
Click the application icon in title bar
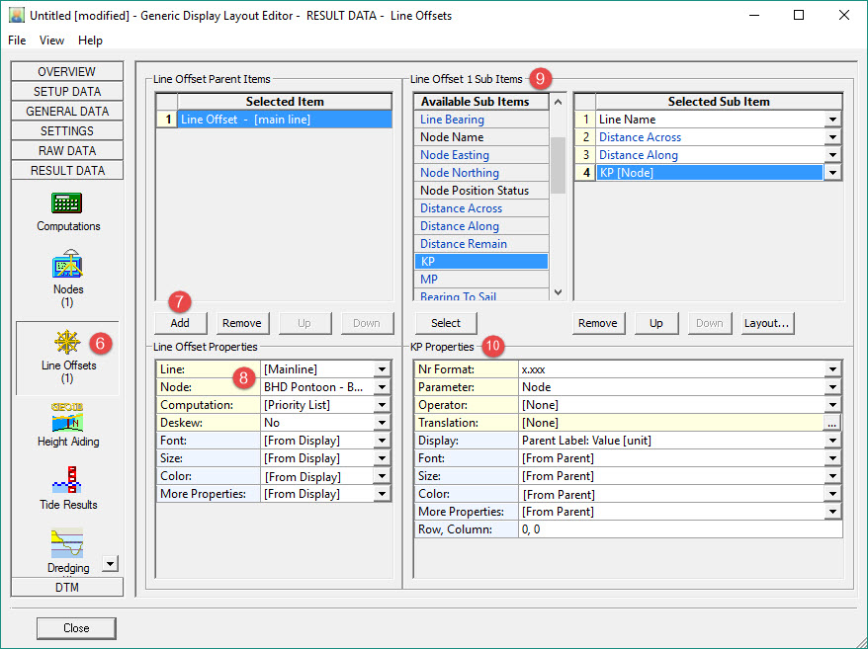pyautogui.click(x=16, y=16)
